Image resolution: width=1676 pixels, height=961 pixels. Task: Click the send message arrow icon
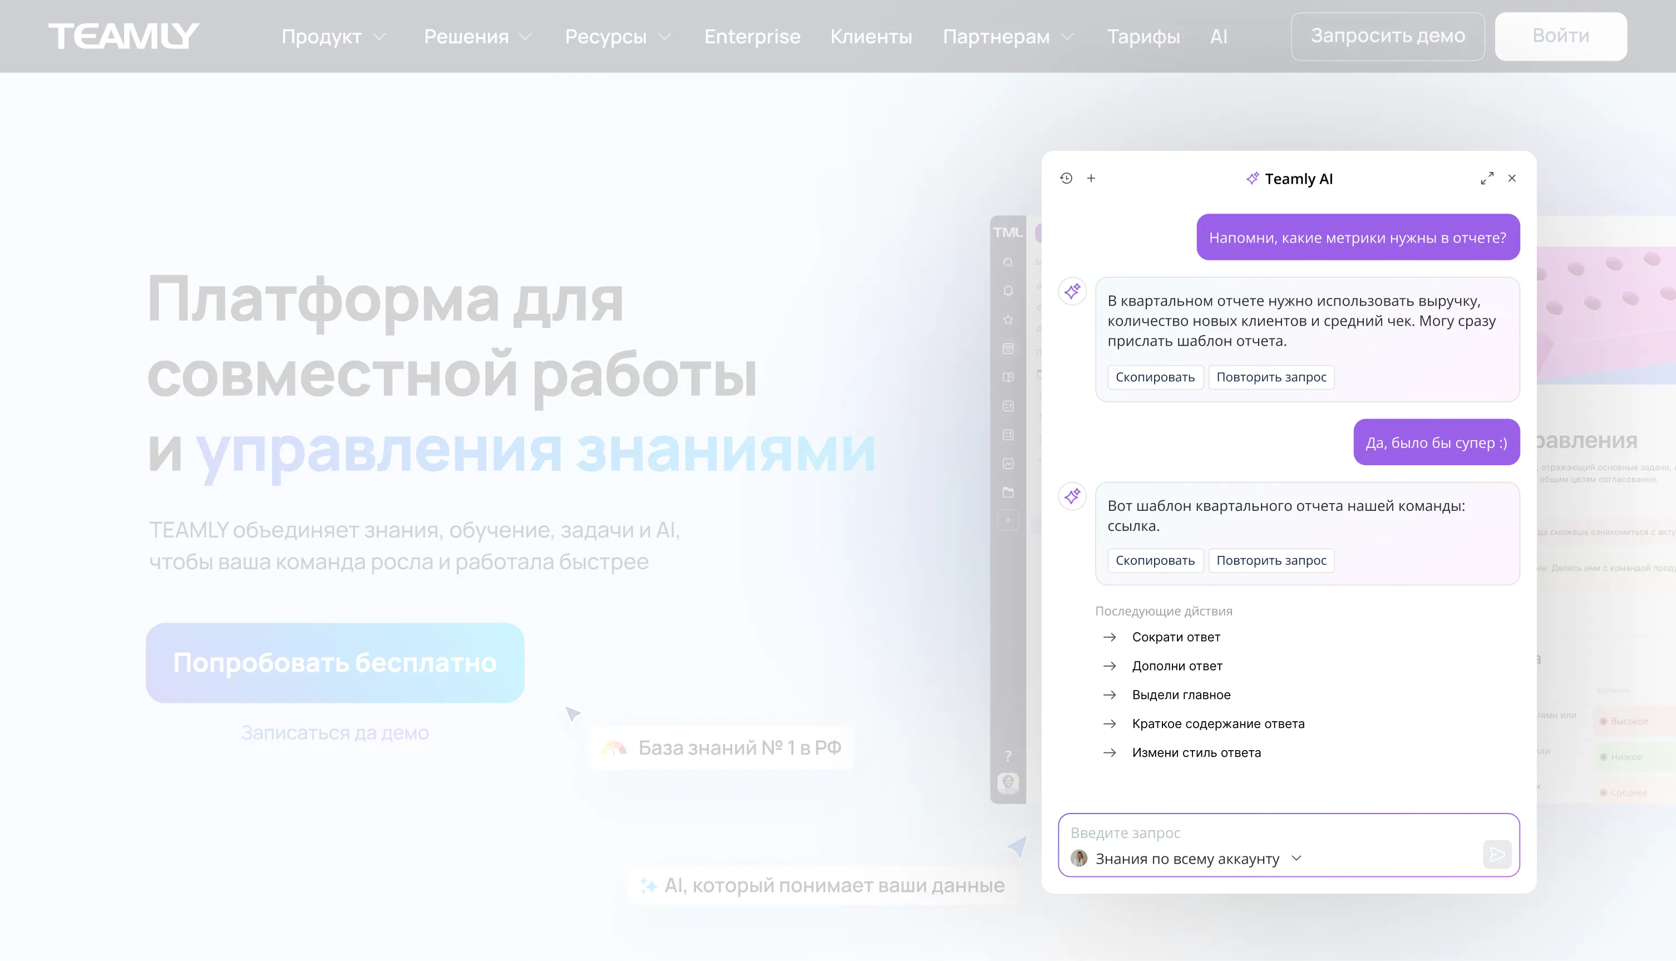click(x=1496, y=855)
